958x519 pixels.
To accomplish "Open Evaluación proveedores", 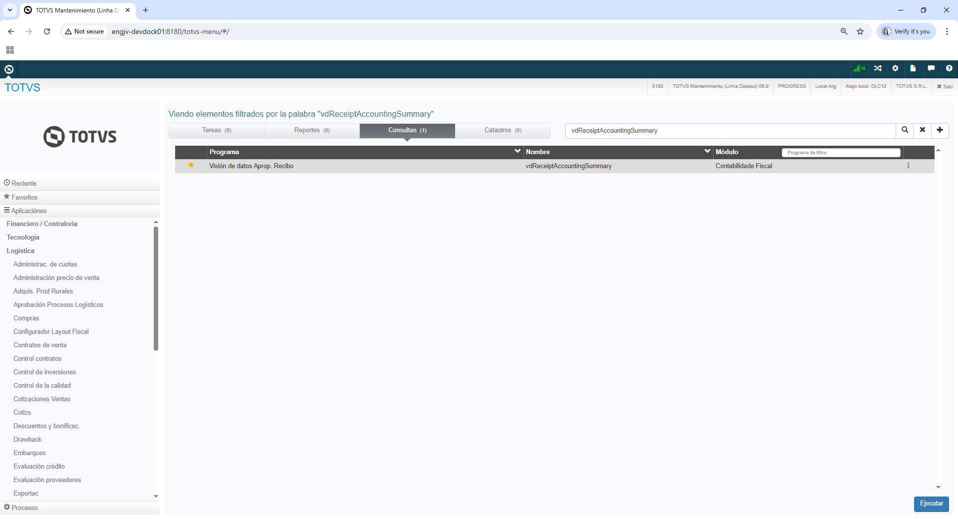I will tap(47, 480).
